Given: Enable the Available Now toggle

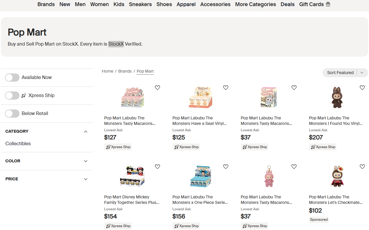Looking at the screenshot, I should [12, 78].
